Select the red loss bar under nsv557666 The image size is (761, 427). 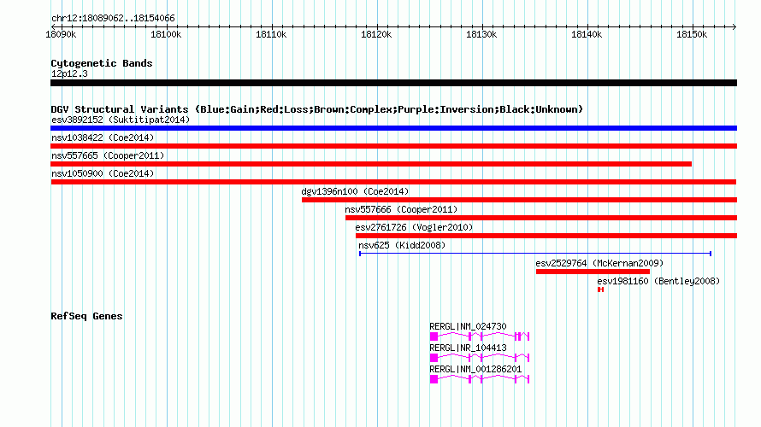coord(541,218)
